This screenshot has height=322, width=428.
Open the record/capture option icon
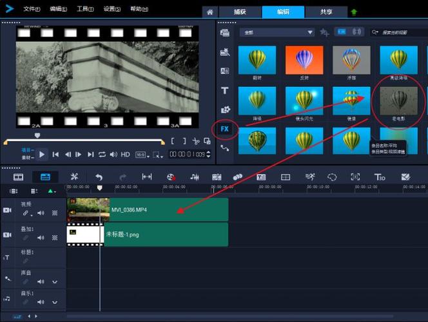tap(171, 177)
